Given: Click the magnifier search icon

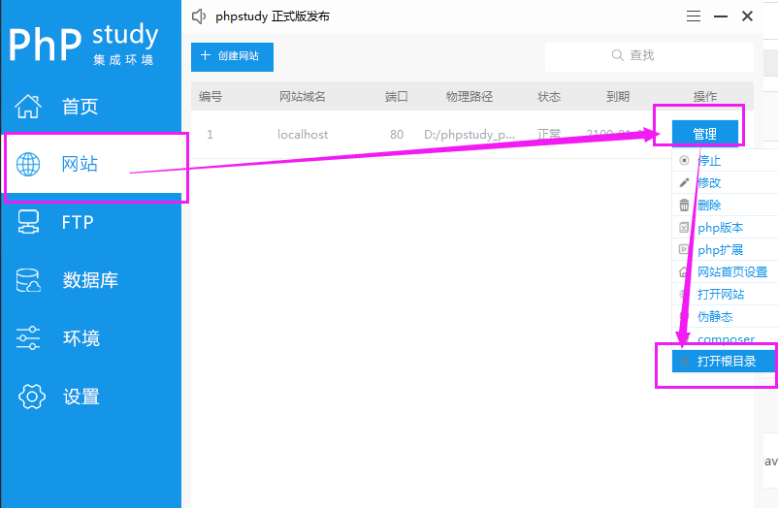Looking at the screenshot, I should pyautogui.click(x=617, y=55).
